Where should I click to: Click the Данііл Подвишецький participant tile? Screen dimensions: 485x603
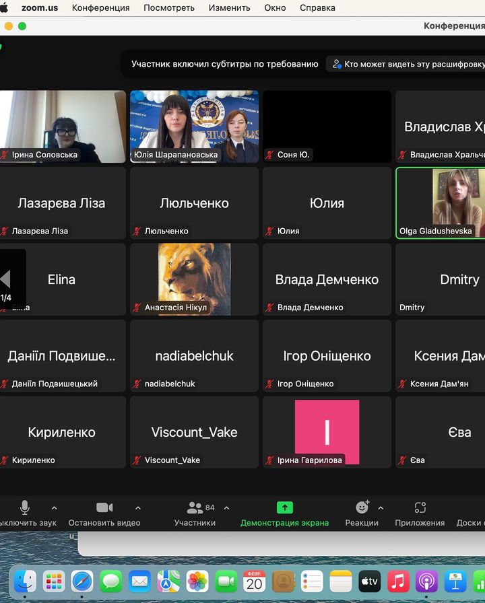(x=63, y=356)
